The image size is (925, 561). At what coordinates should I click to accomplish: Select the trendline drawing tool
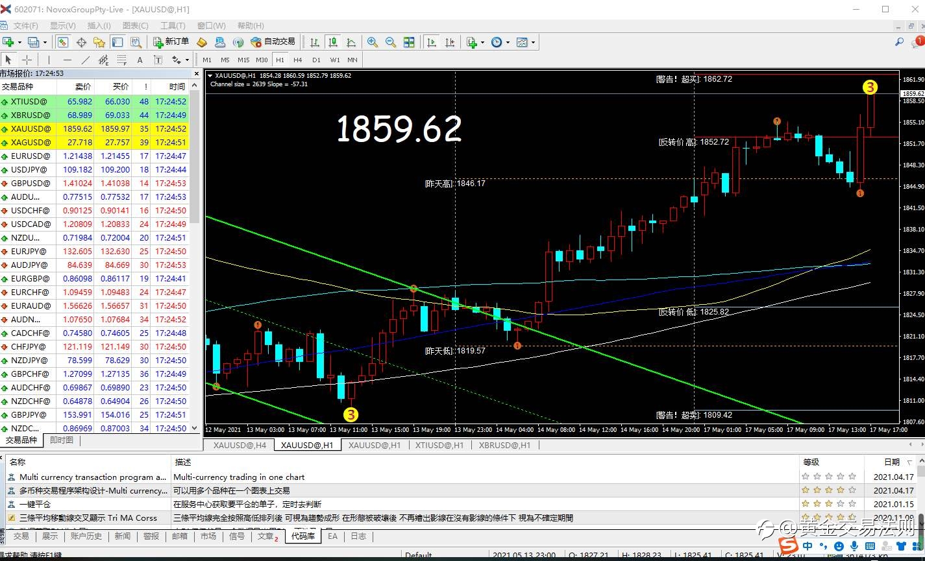(85, 60)
